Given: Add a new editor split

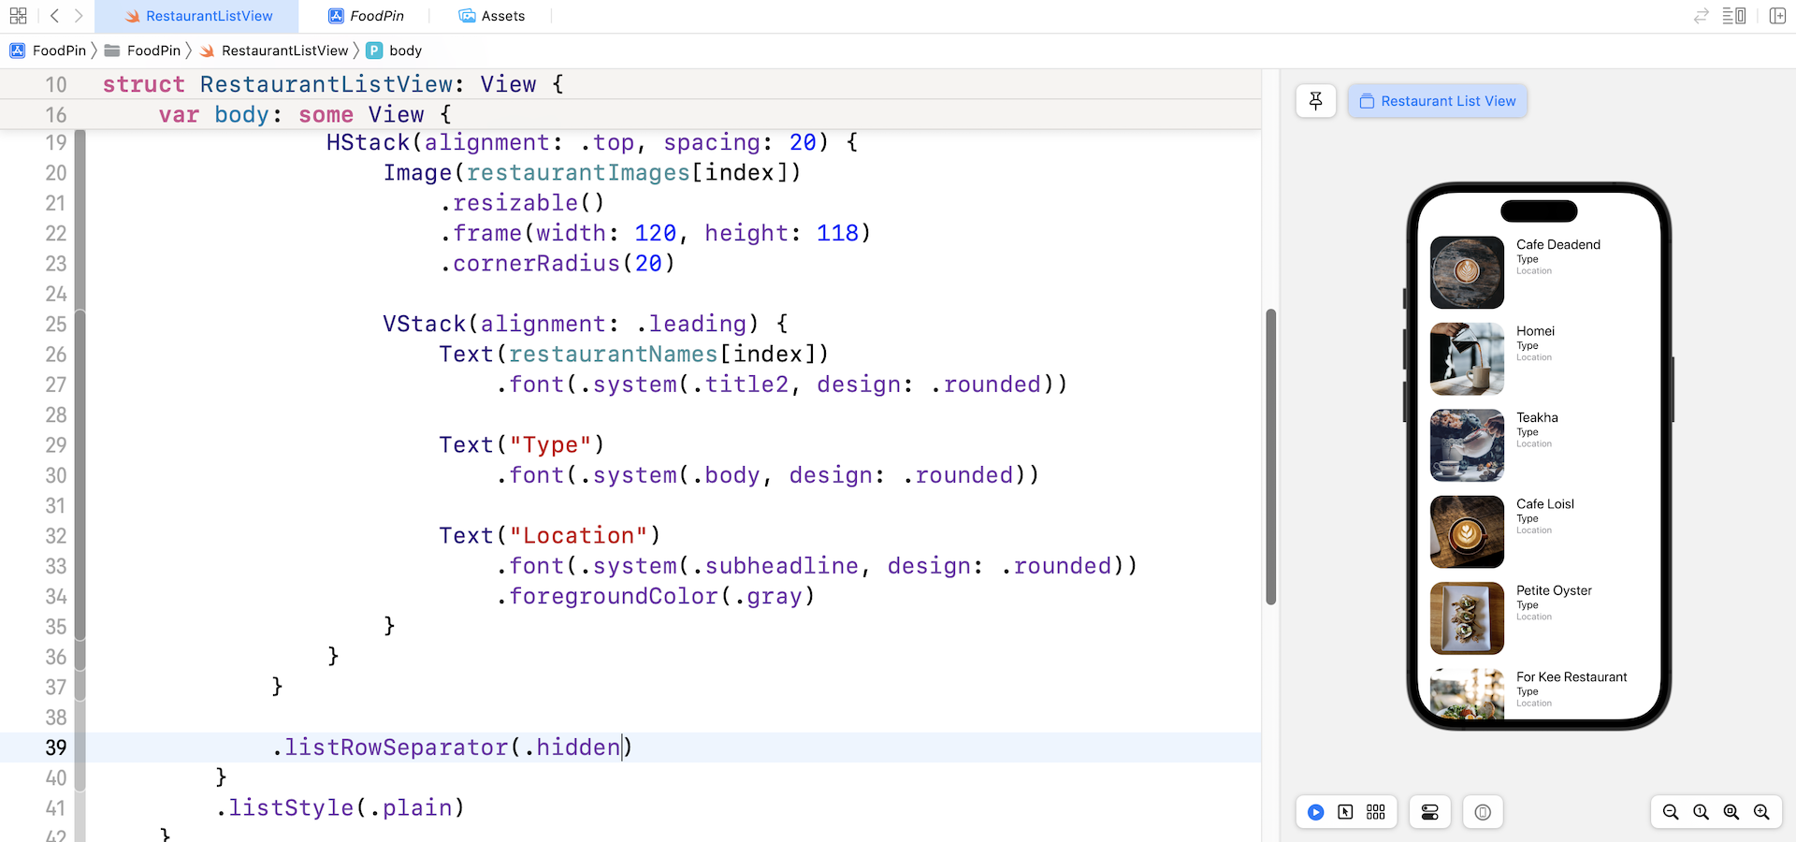Looking at the screenshot, I should pos(1776,16).
